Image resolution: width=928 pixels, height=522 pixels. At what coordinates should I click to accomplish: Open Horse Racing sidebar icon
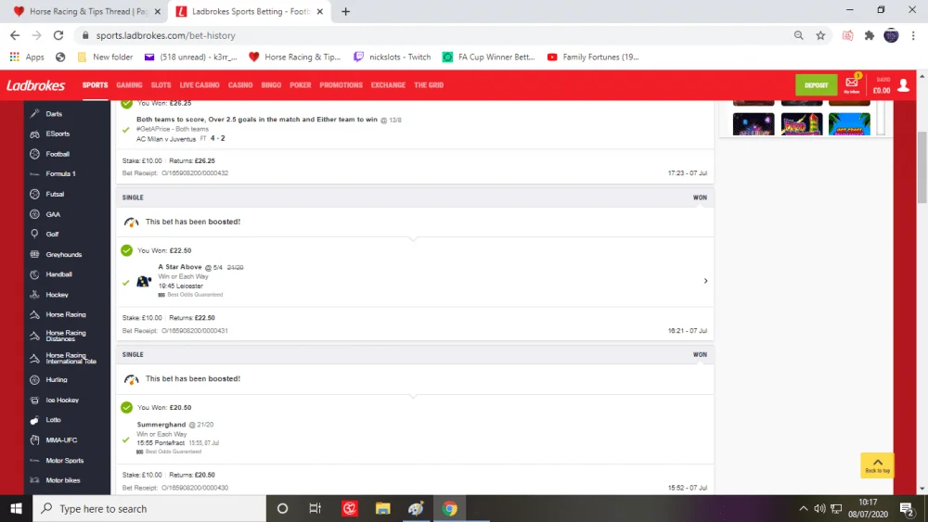click(34, 314)
